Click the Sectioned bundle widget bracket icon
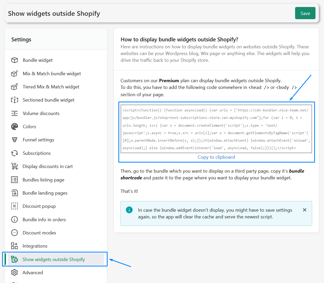 click(14, 100)
